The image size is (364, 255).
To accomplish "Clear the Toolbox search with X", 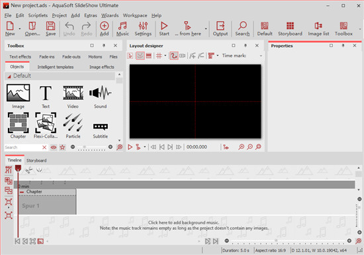I will (x=44, y=147).
